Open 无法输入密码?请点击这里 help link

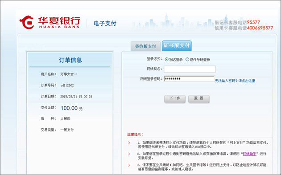[x=235, y=81]
